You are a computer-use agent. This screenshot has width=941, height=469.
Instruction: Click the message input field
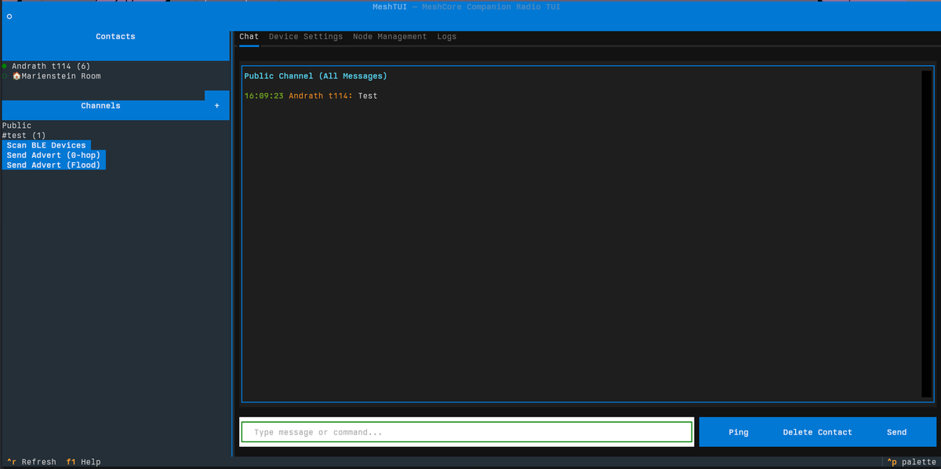pyautogui.click(x=467, y=431)
